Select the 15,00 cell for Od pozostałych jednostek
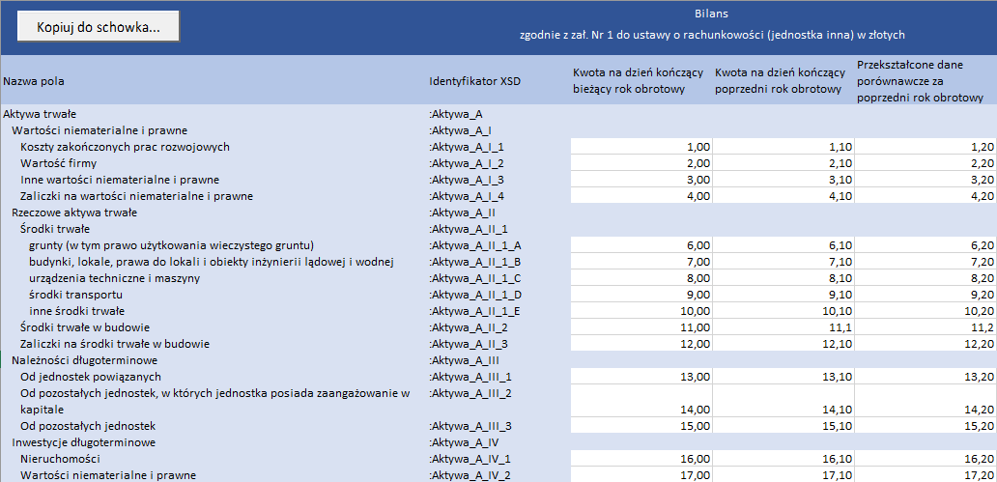Viewport: 997px width, 482px height. [641, 425]
